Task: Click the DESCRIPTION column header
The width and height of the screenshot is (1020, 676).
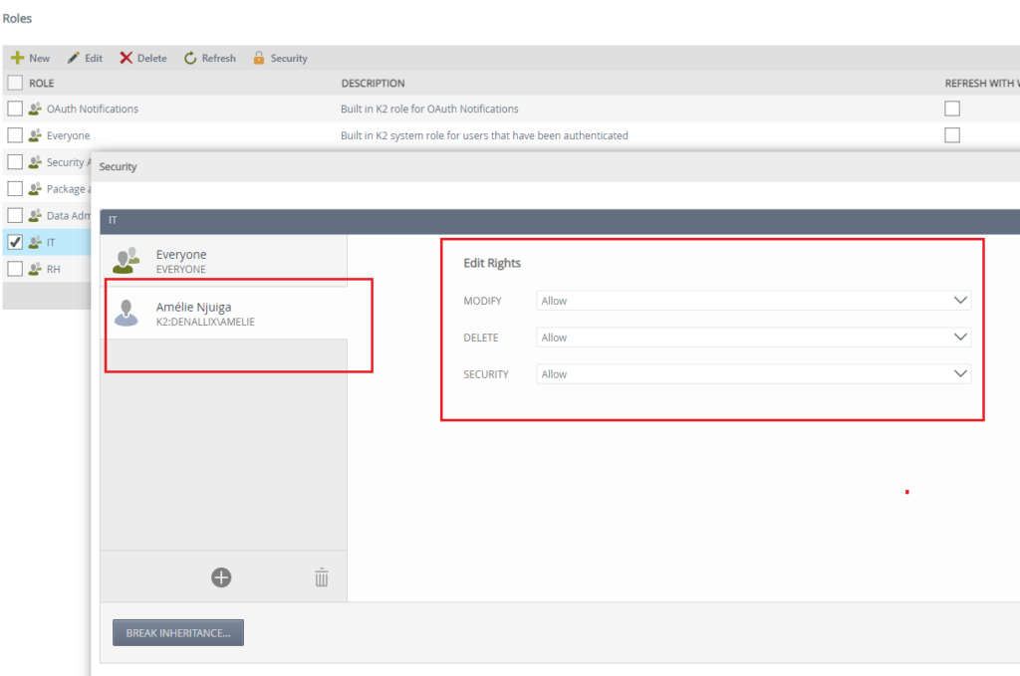Action: 374,84
